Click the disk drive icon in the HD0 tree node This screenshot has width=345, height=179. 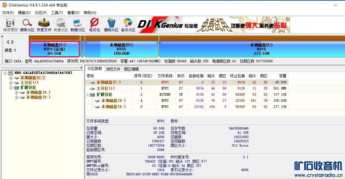tap(11, 73)
